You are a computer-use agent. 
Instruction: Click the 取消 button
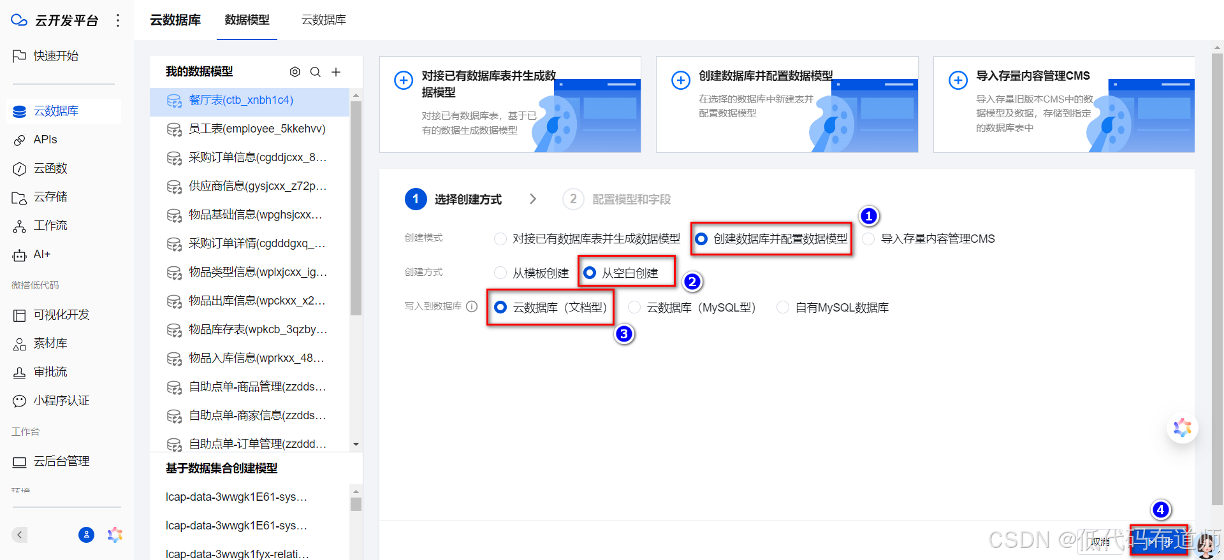pos(1100,542)
